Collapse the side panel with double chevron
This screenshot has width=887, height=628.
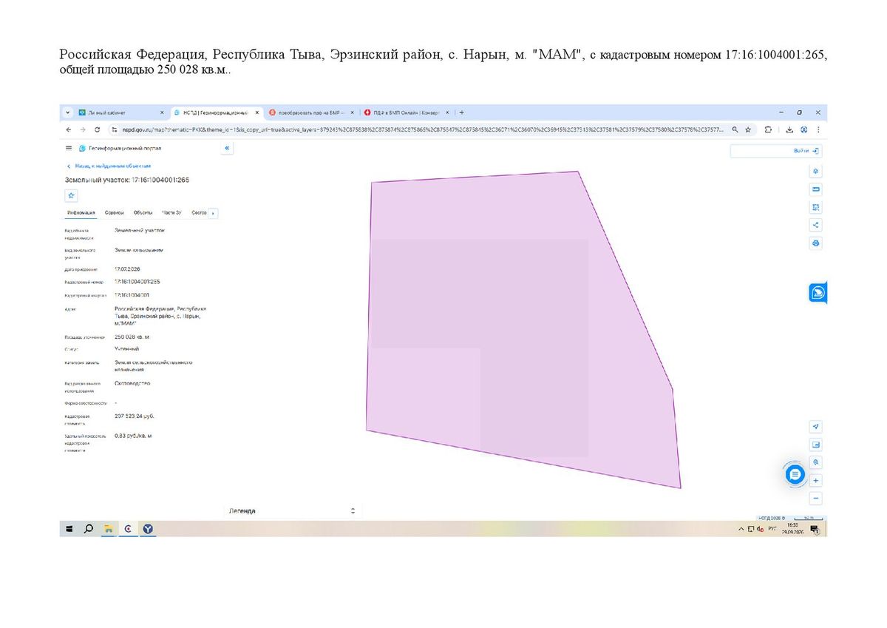[x=227, y=148]
